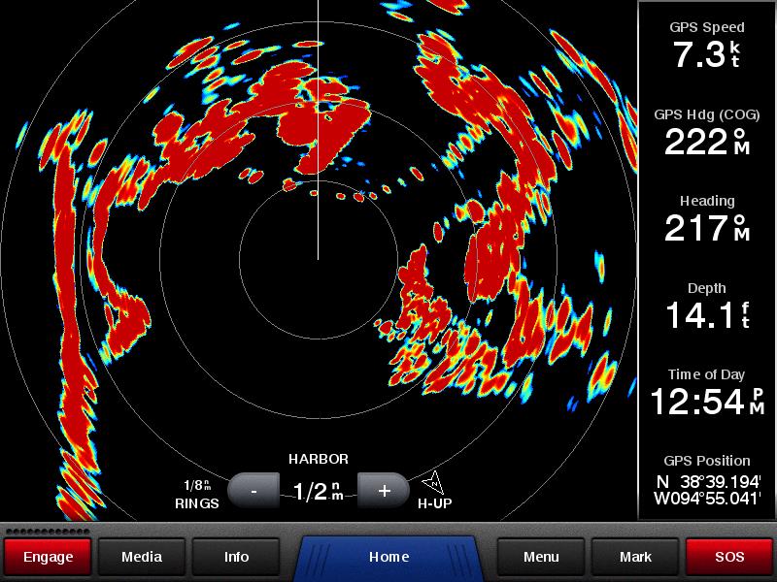The image size is (777, 582).
Task: Tap the HARBOR mode label
Action: coord(318,459)
